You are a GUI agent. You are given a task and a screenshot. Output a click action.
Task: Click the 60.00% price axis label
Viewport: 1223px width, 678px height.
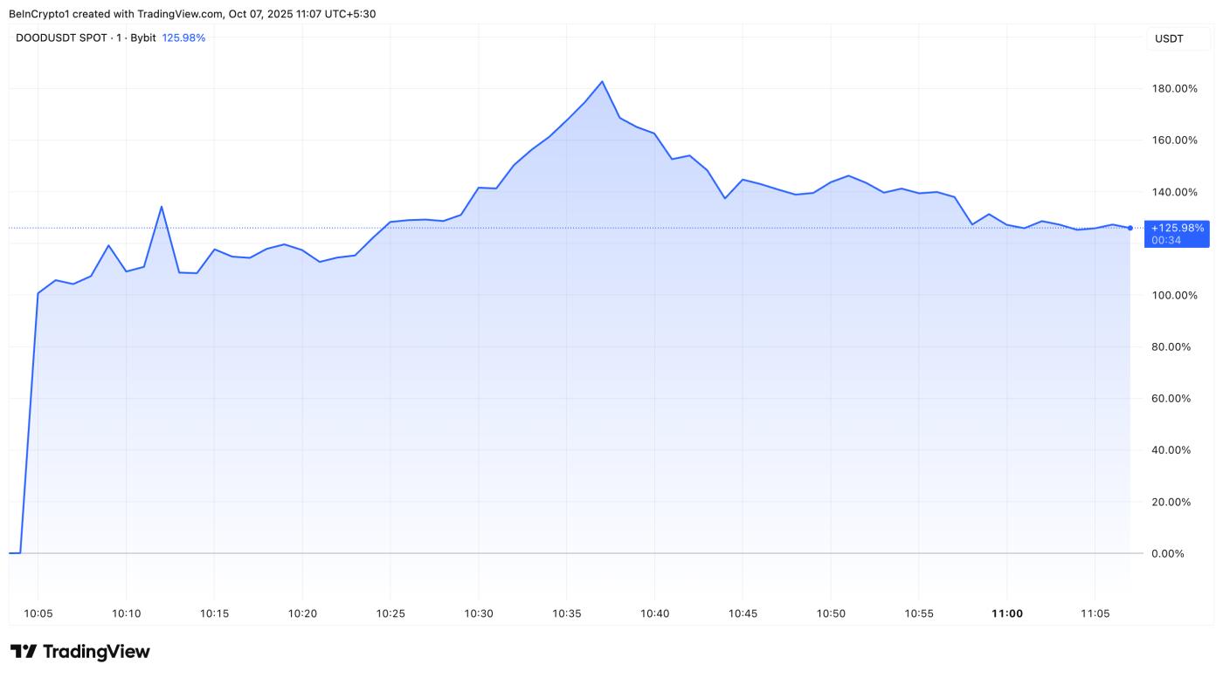[x=1176, y=398]
